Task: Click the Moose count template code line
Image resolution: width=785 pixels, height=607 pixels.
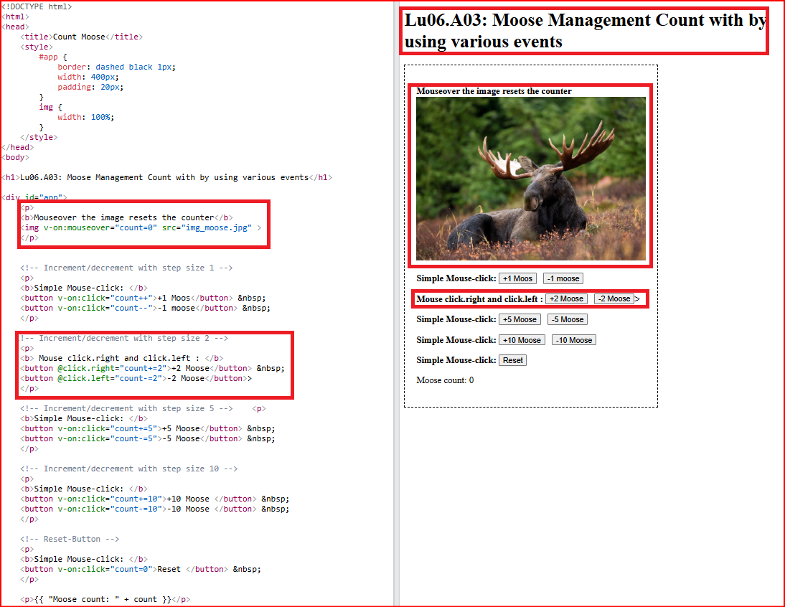Action: click(105, 600)
